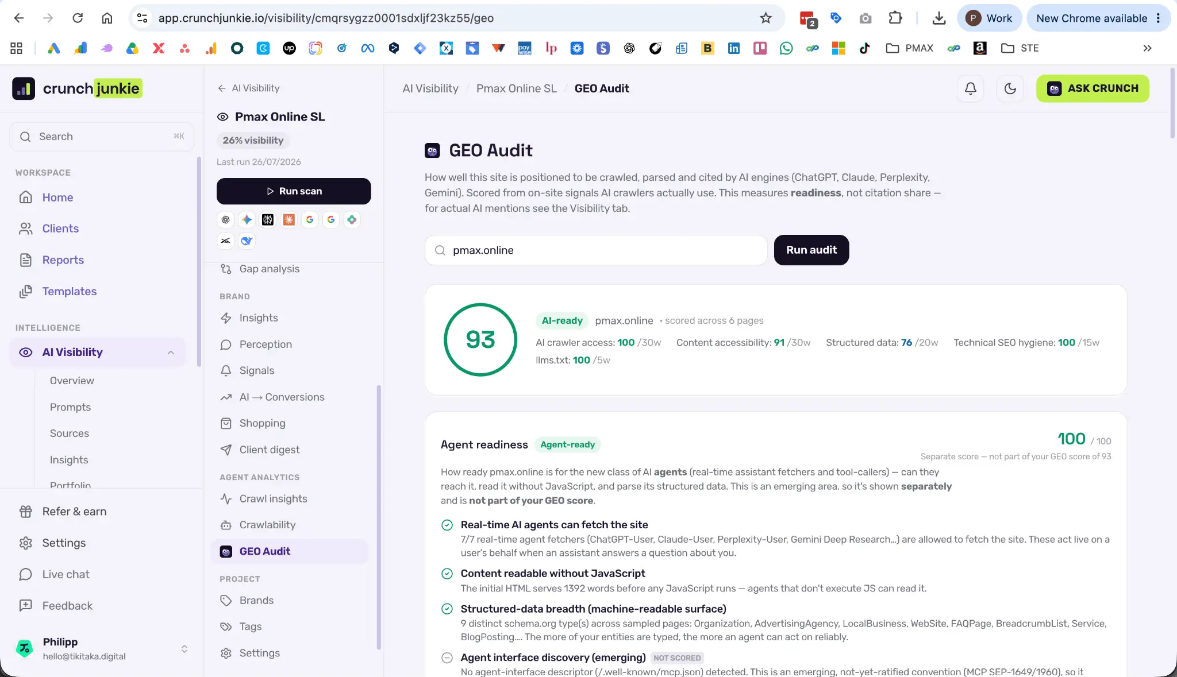Show more bookmarks with the double chevron
This screenshot has width=1177, height=677.
coord(1147,48)
